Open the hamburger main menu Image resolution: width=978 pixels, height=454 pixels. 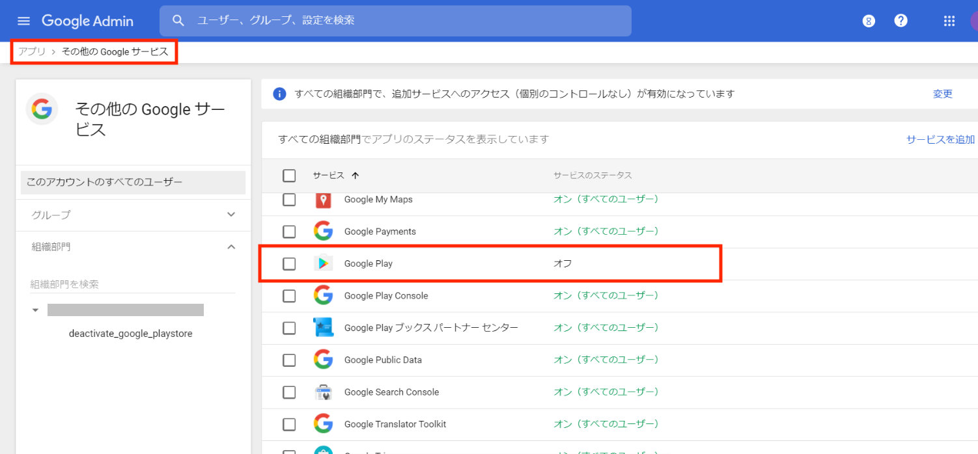click(x=23, y=21)
